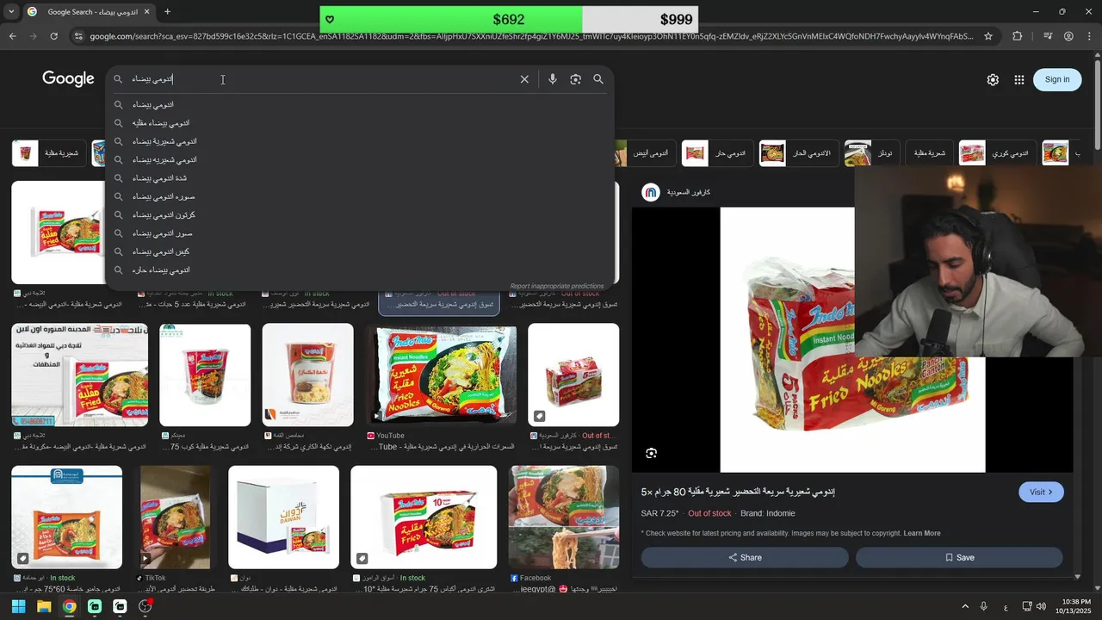Choose suggestion صور اندومي بيضاء
Screen dimensions: 1102x620
click(x=162, y=233)
